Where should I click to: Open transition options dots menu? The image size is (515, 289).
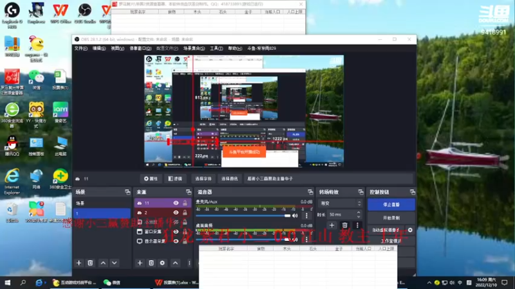point(357,225)
